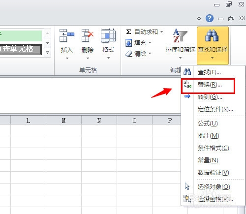Select column O header

(134, 120)
